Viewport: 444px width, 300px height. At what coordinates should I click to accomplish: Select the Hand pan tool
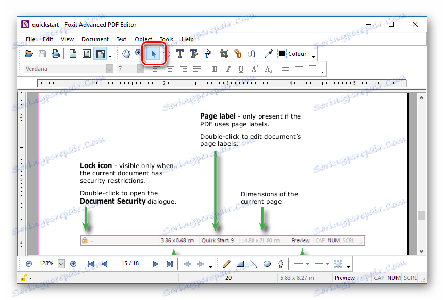126,54
